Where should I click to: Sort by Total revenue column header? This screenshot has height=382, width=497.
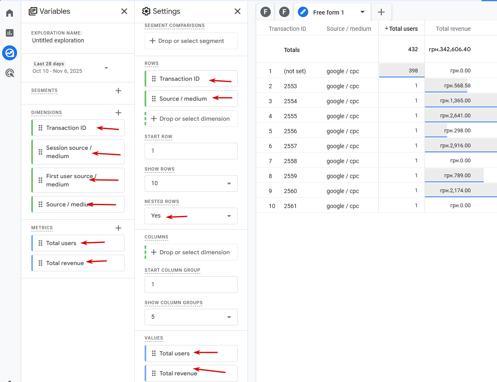click(x=453, y=29)
